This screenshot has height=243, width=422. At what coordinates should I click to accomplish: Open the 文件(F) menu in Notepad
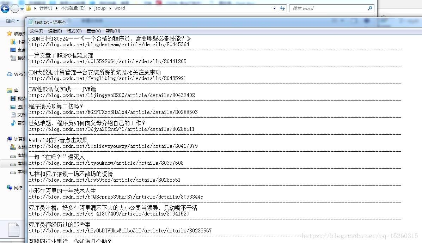point(36,31)
